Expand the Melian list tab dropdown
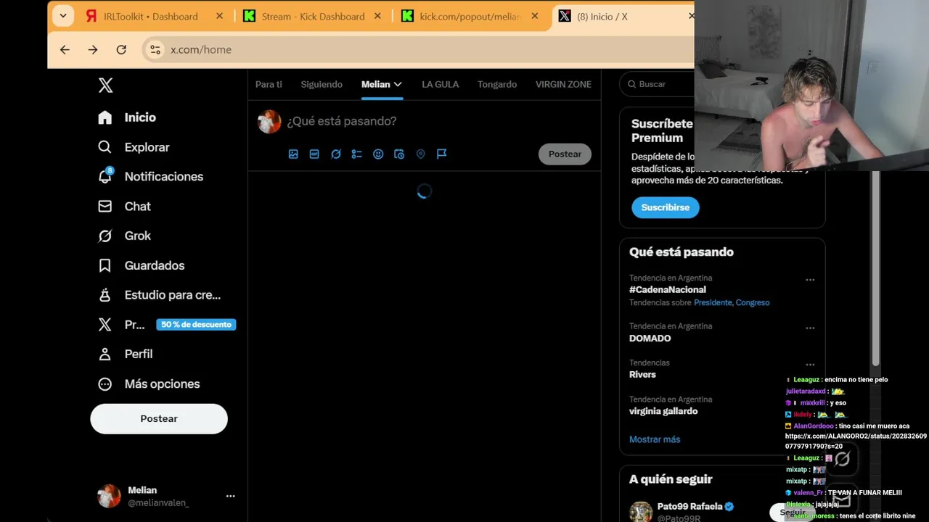Image resolution: width=929 pixels, height=522 pixels. point(398,84)
